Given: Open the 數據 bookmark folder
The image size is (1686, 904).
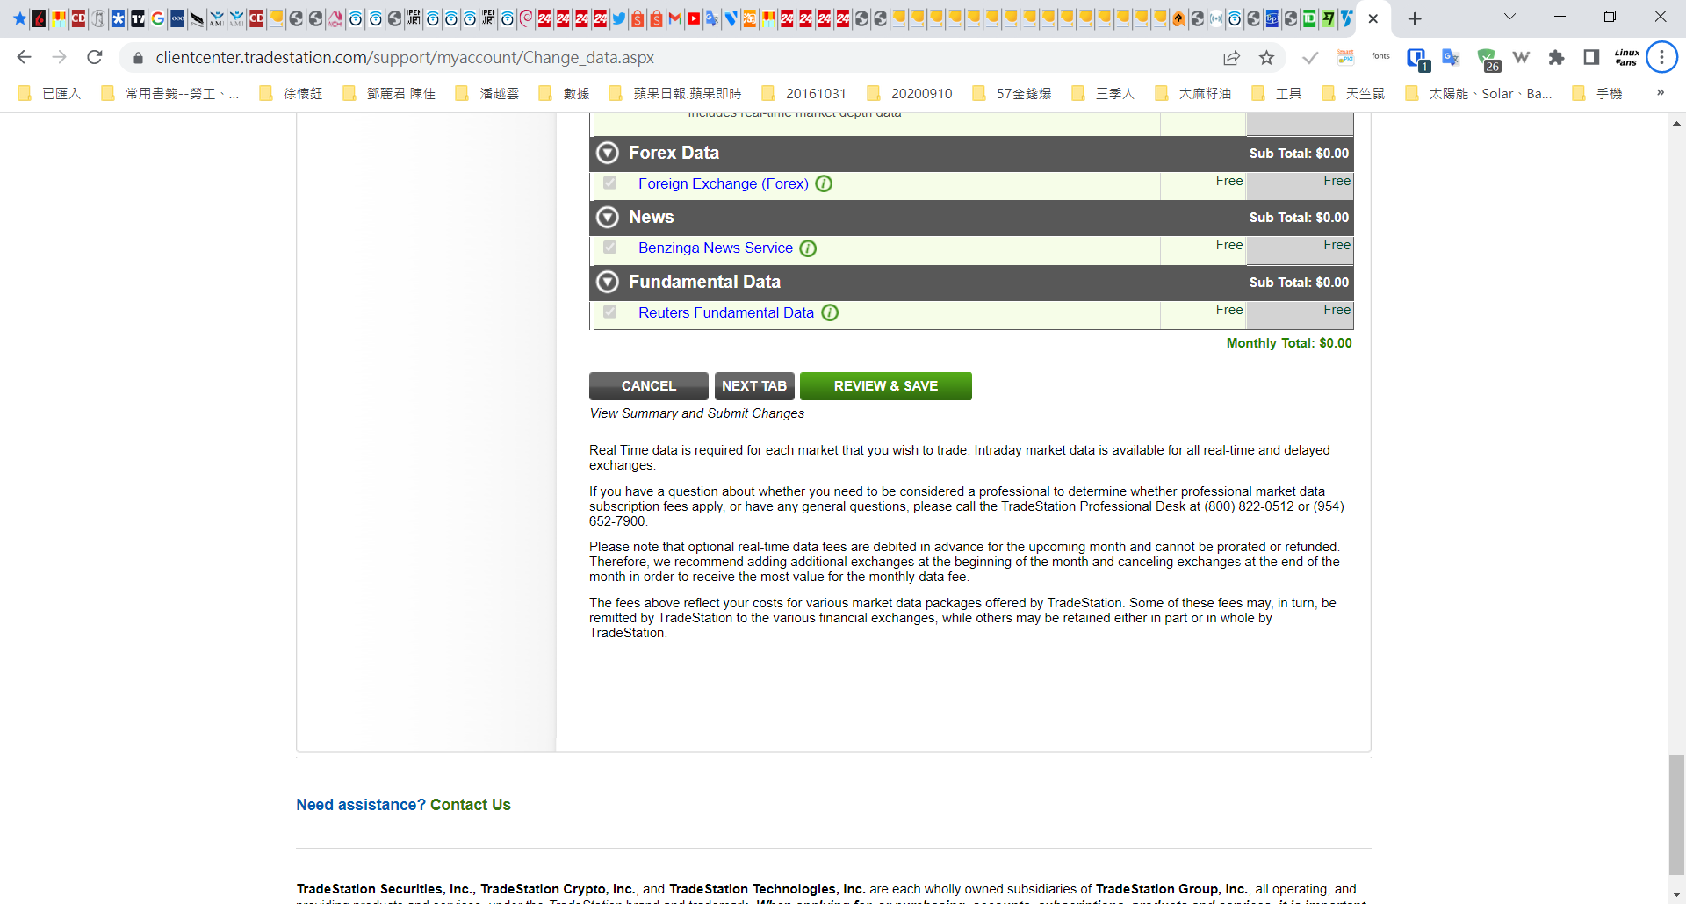Looking at the screenshot, I should [565, 93].
